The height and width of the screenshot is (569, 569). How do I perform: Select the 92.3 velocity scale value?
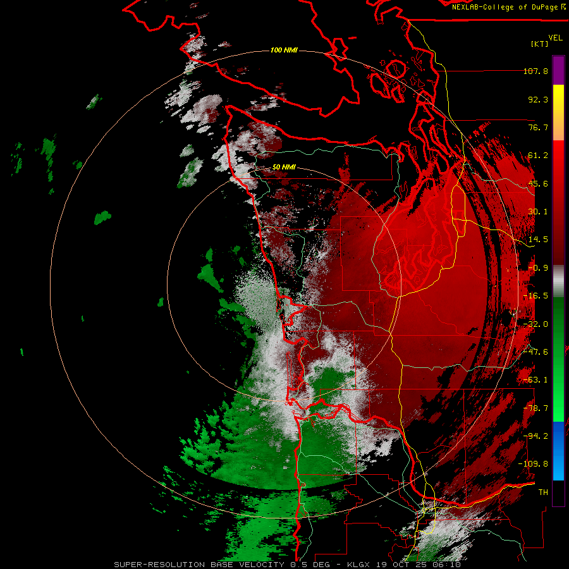pyautogui.click(x=538, y=99)
